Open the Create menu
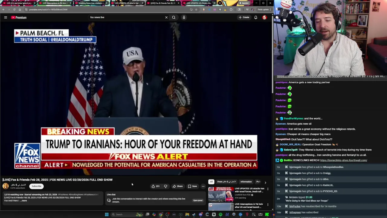This screenshot has height=218, width=387. tap(244, 17)
